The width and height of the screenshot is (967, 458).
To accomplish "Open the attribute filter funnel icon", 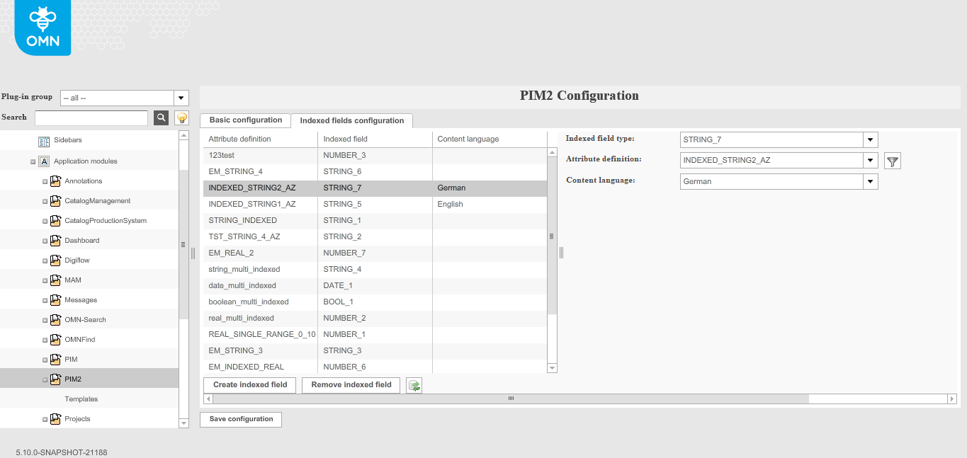I will 892,160.
